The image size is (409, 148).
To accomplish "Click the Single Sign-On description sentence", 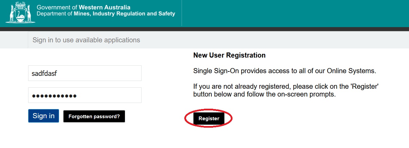I will [x=285, y=71].
